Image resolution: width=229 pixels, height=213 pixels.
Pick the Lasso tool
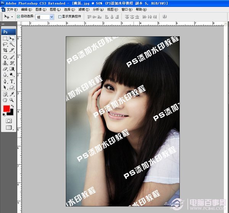coord(5,45)
